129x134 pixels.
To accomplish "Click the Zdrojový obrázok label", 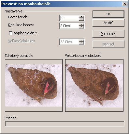I will pos(19,56).
